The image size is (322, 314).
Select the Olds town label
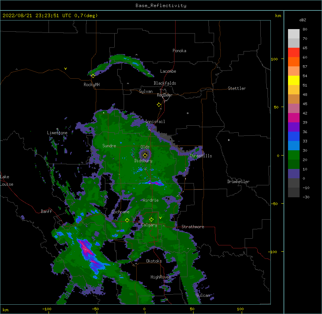[x=145, y=147]
